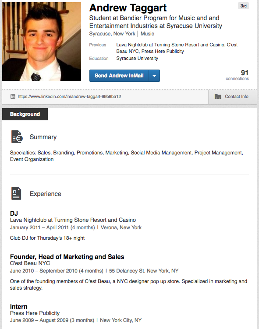Open the dropdown arrow beside Send Andrew InMail
Viewport: 259px width, 329px height.
[x=154, y=76]
